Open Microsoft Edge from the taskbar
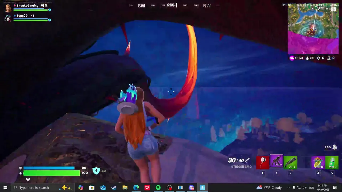 point(136,188)
